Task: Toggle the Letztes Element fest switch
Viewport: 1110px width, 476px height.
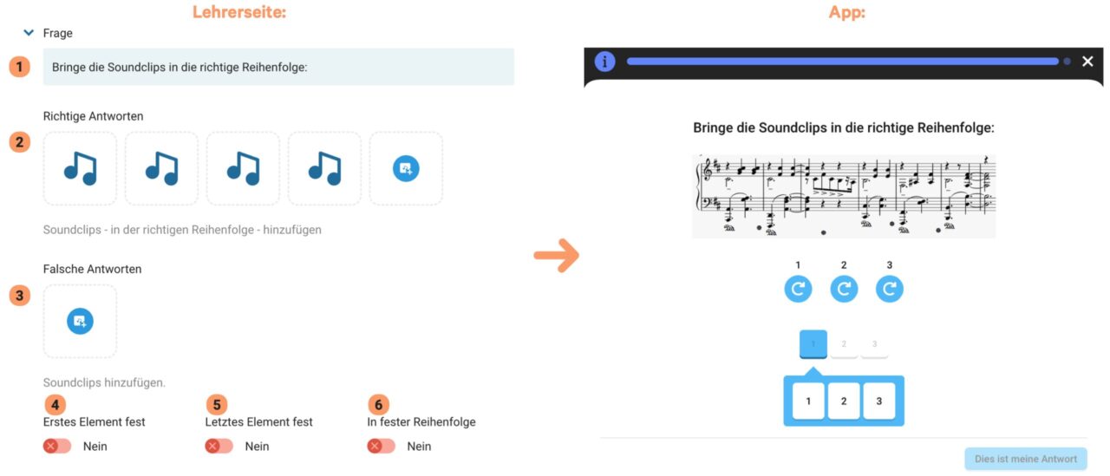Action: coord(219,446)
